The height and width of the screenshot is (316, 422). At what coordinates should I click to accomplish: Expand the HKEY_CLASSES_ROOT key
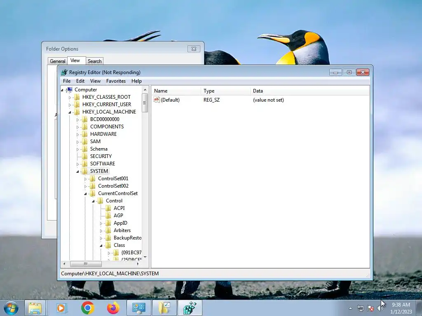[x=70, y=98]
